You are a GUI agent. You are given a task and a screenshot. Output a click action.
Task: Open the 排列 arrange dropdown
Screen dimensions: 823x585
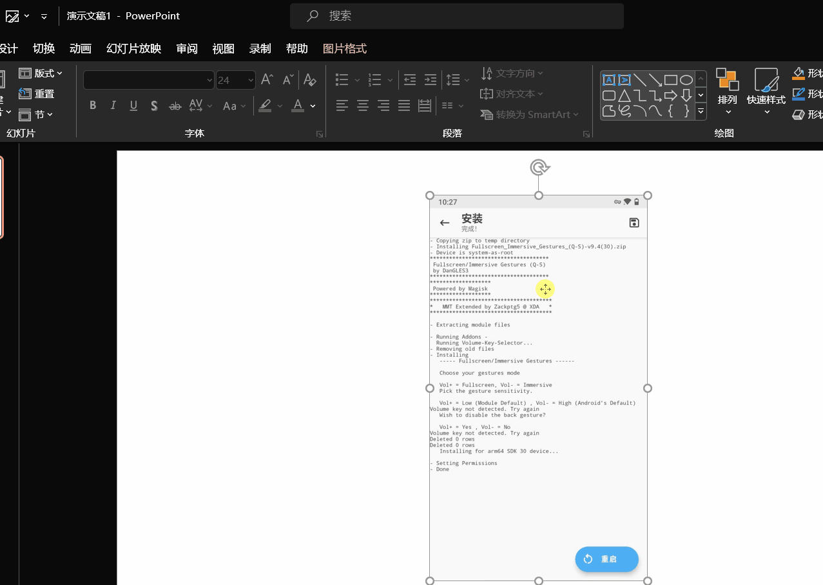tap(727, 92)
